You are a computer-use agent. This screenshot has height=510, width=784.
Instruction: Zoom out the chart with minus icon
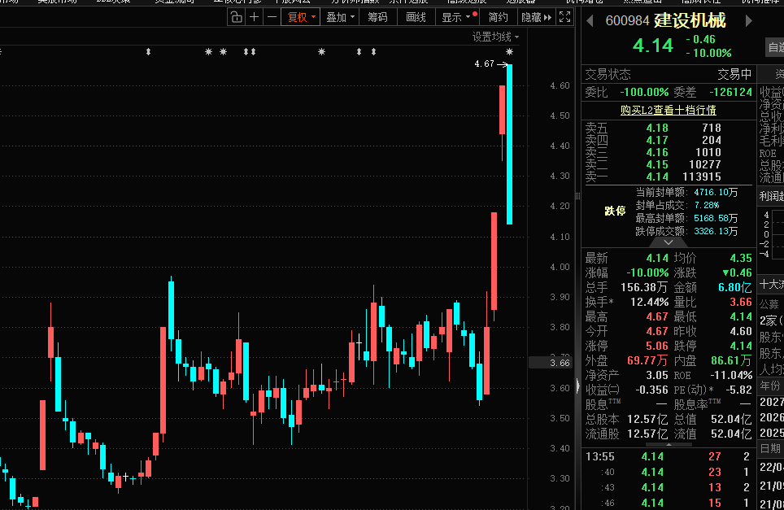coord(272,17)
